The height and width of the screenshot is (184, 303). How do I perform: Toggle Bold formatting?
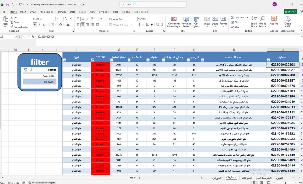pos(35,25)
